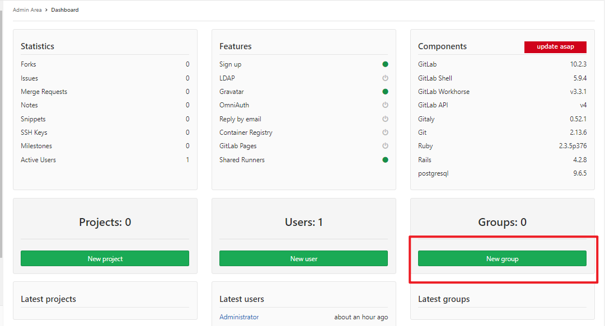Click the Container Registry power icon
605x326 pixels.
[385, 132]
